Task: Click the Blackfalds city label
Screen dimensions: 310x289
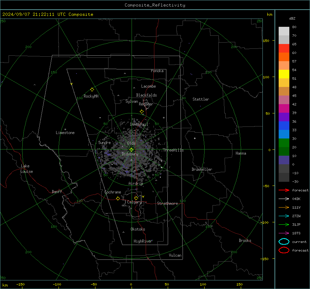Action: click(x=146, y=95)
